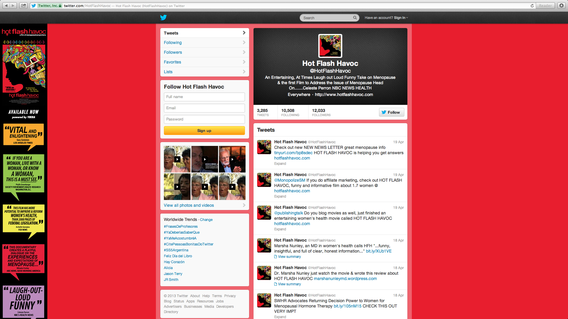The width and height of the screenshot is (568, 319).
Task: Open the Lists section
Action: (x=205, y=72)
